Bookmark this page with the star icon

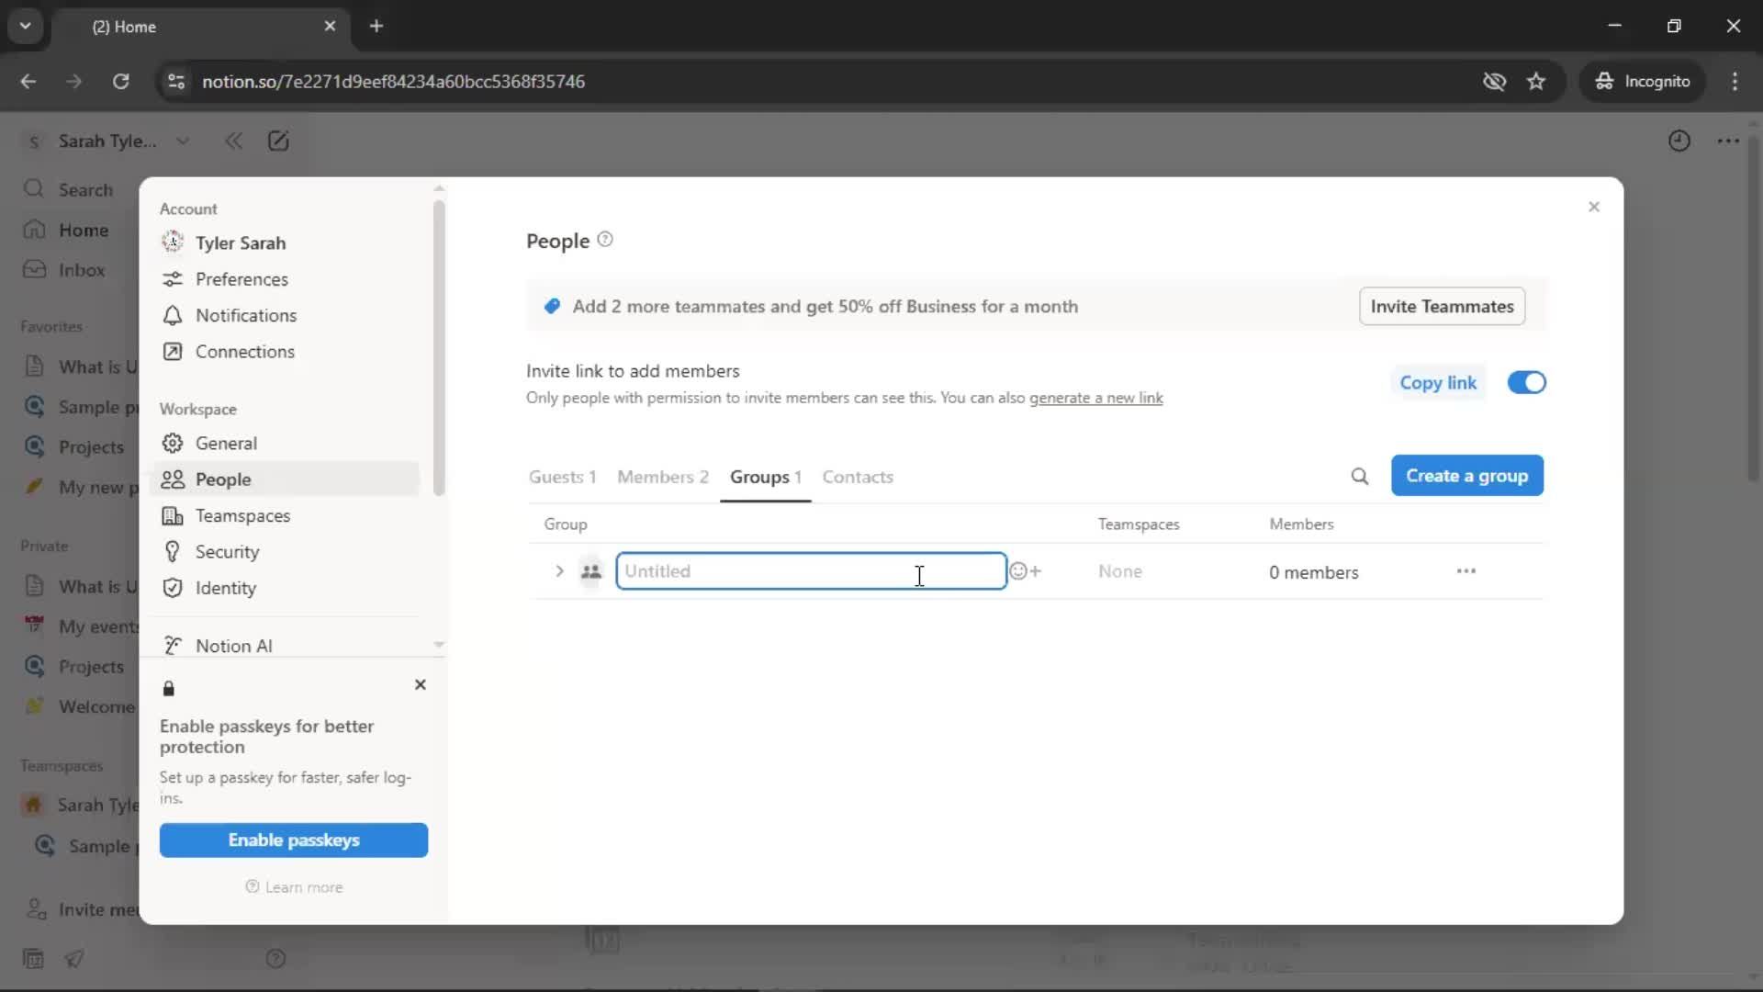1536,82
